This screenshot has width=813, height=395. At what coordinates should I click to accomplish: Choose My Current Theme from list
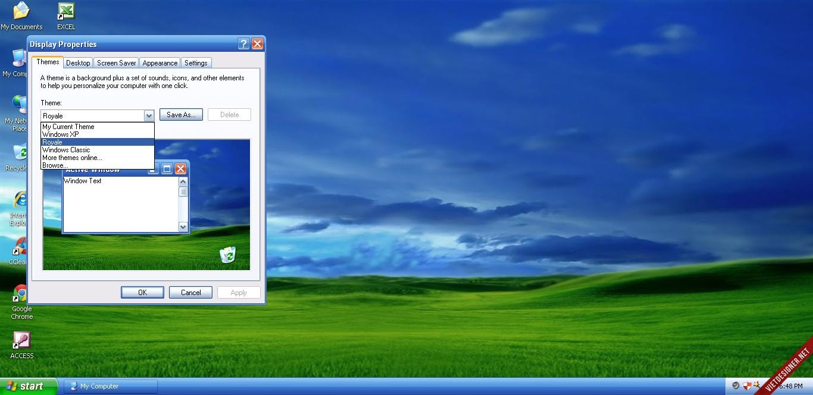pyautogui.click(x=98, y=127)
